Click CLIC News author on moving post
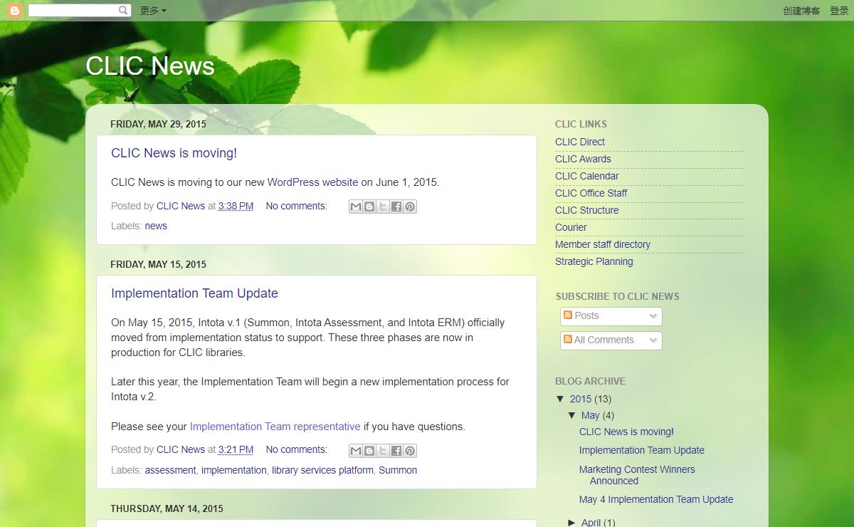 (181, 206)
